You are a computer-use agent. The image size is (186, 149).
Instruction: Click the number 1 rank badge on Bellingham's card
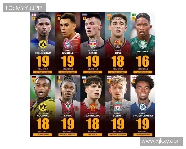[34, 18]
